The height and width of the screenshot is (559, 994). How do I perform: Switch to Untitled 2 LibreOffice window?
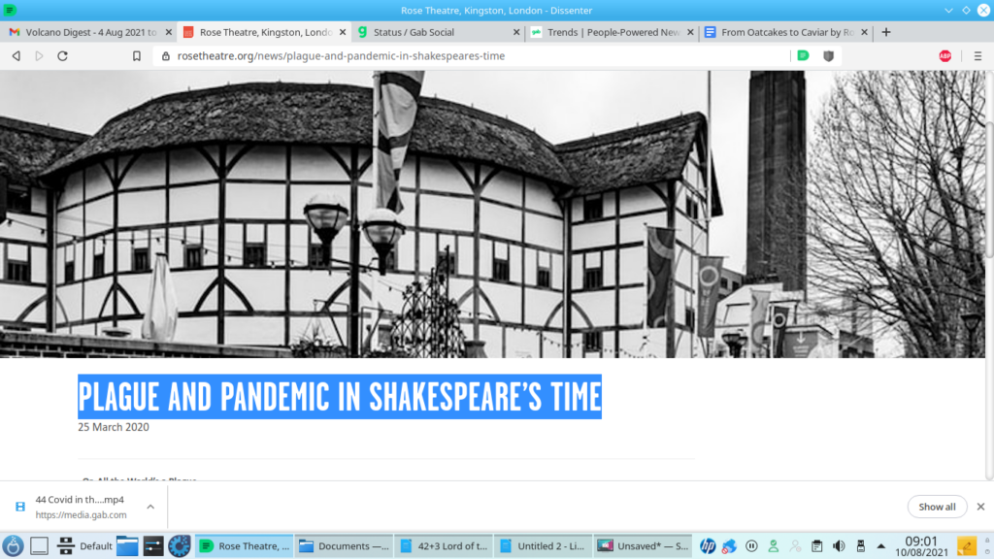(544, 545)
